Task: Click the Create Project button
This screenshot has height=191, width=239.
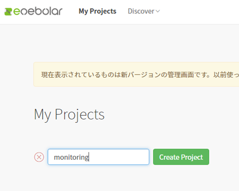Action: pos(181,157)
